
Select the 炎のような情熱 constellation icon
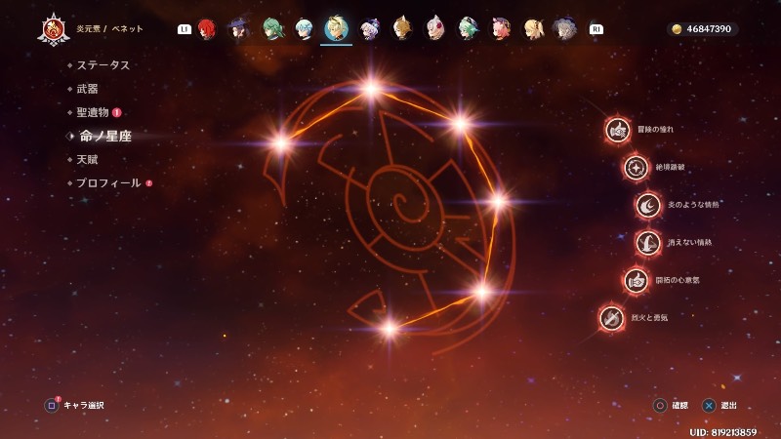[x=648, y=205]
